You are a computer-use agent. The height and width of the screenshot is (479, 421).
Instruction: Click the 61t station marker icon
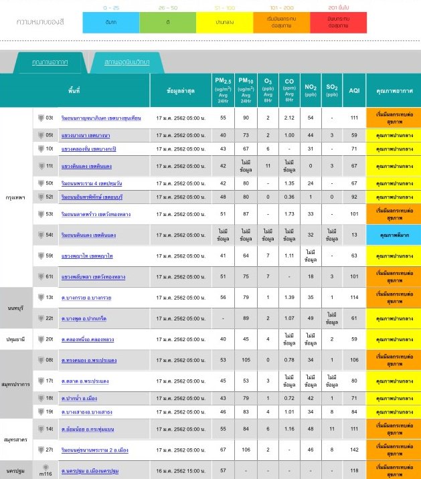(x=41, y=276)
